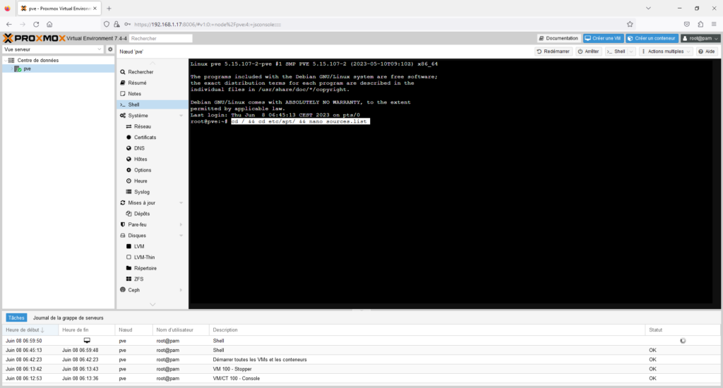Expand the root@pam user menu
The width and height of the screenshot is (723, 388).
coord(700,38)
